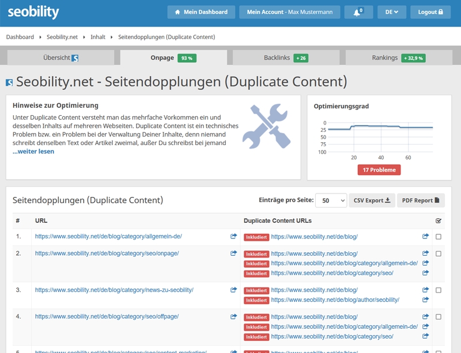Go to Inhalt in the breadcrumb
Screen dimensions: 461x353
tap(98, 37)
